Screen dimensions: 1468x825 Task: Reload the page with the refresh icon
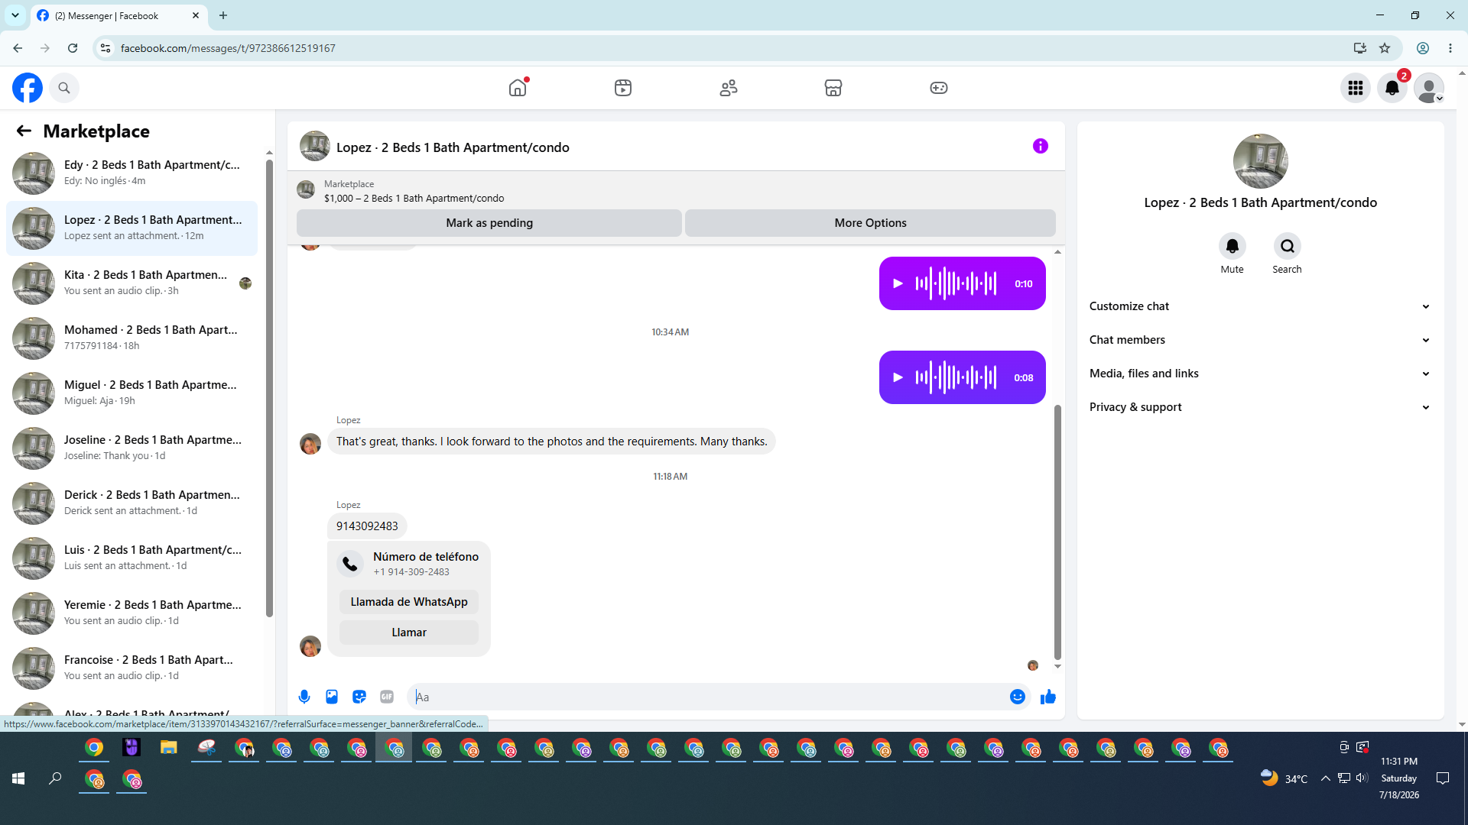[x=73, y=48]
